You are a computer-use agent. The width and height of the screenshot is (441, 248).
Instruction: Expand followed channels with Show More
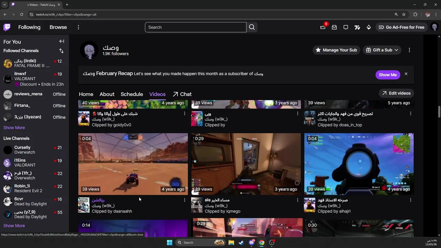coord(14,127)
